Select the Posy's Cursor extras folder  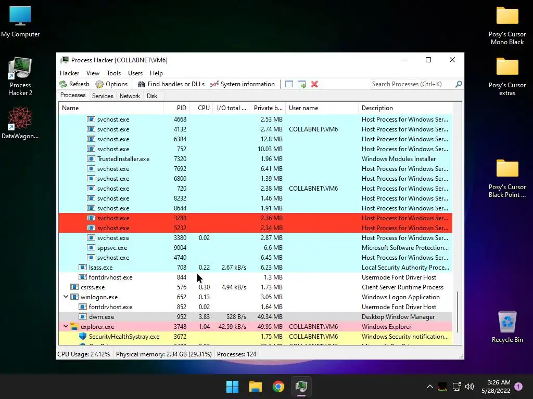(x=507, y=77)
